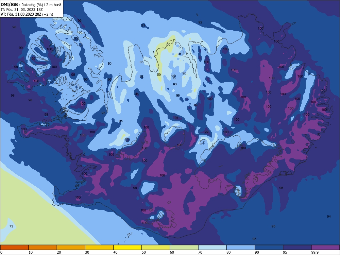Click the '50' legend scale label
Image resolution: width=340 pixels, height=255 pixels.
[x=144, y=252]
